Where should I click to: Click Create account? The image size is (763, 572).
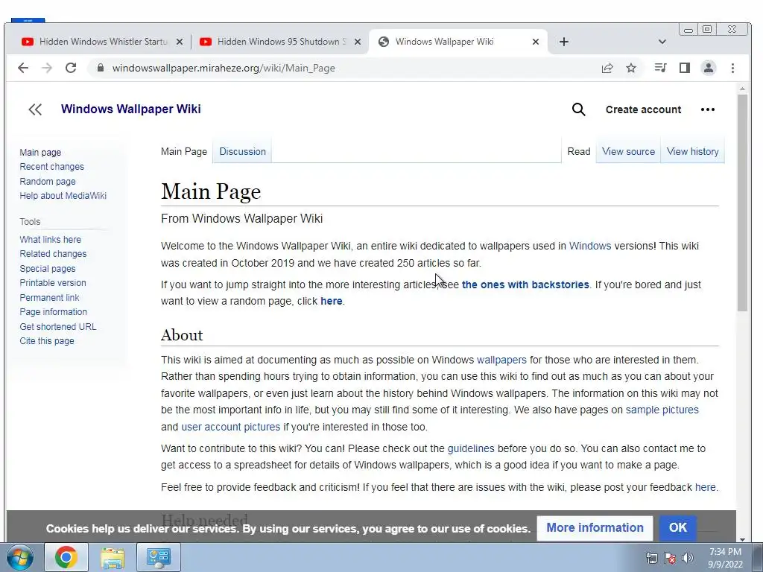pyautogui.click(x=643, y=109)
